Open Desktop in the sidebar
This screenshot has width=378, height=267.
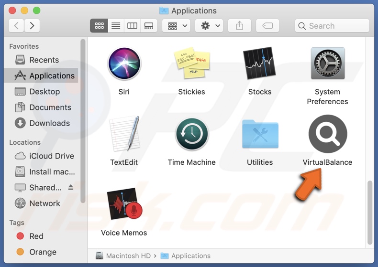[41, 91]
